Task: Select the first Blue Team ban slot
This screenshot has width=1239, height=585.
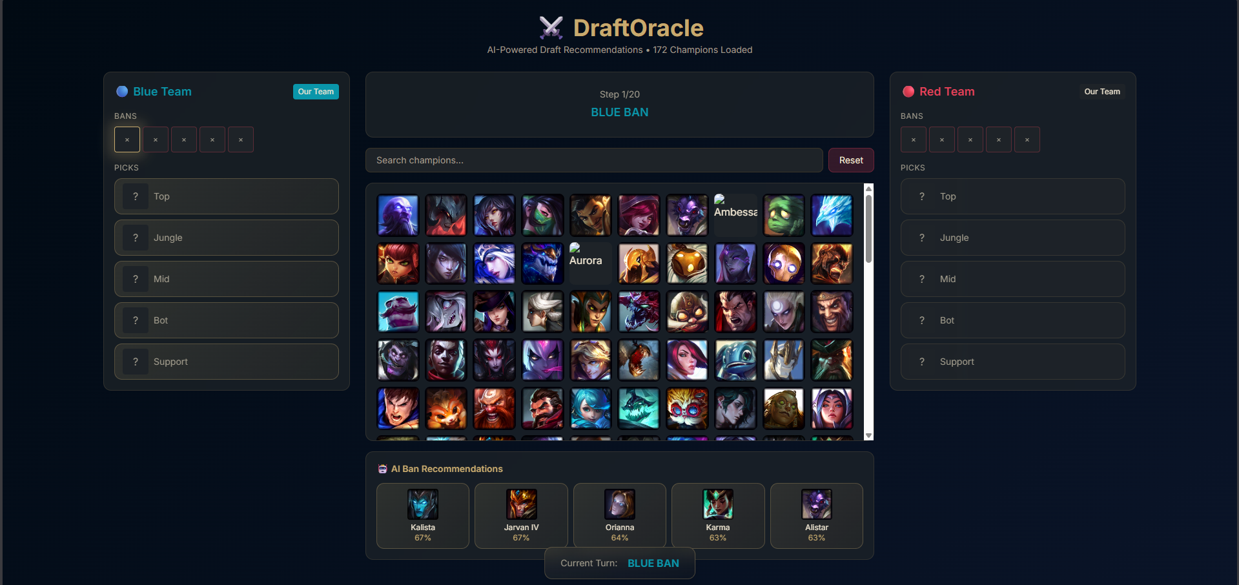Action: (x=127, y=139)
